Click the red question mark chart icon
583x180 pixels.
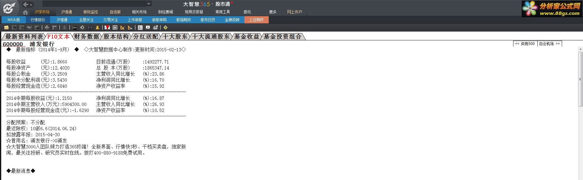point(107,28)
